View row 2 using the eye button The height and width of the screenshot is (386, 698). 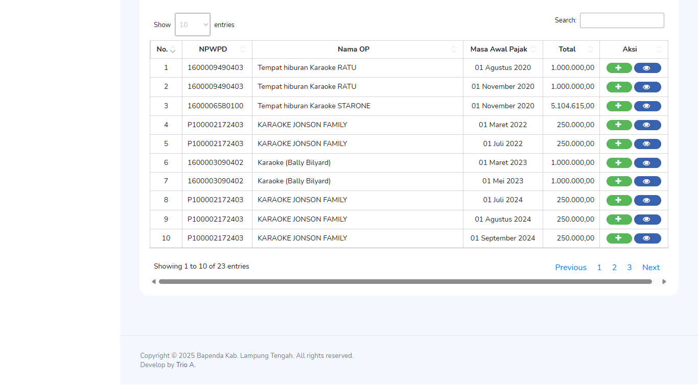pos(647,87)
